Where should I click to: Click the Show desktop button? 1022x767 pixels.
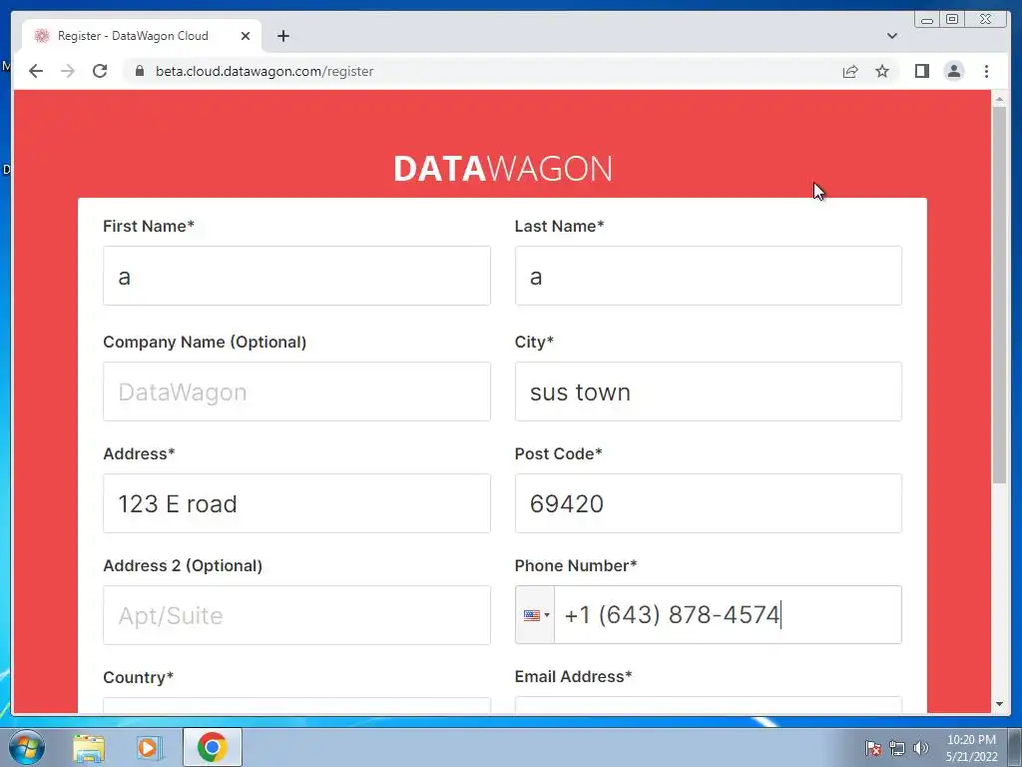tap(1015, 747)
